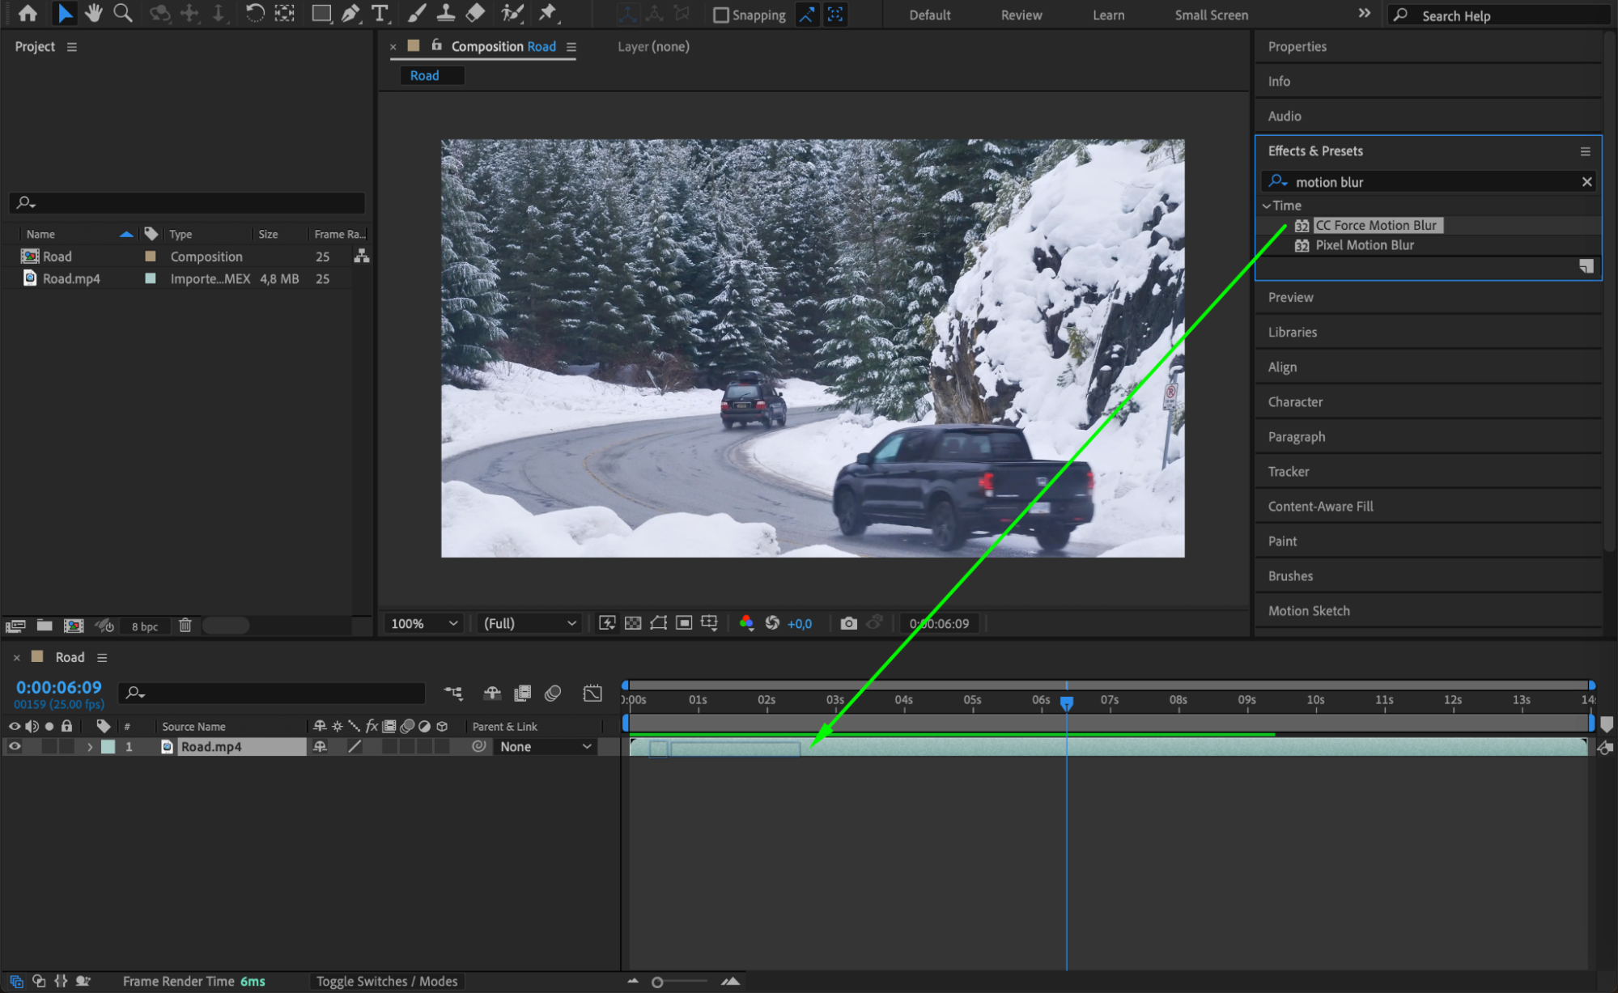The width and height of the screenshot is (1618, 993).
Task: Hide the Road.mp4 layer with eye
Action: 15,747
